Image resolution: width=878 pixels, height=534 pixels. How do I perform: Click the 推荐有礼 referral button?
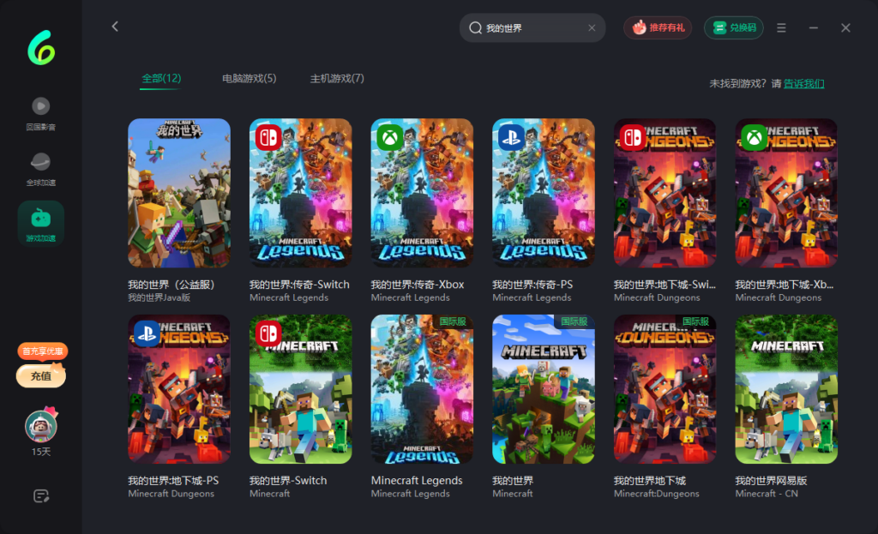pyautogui.click(x=658, y=27)
